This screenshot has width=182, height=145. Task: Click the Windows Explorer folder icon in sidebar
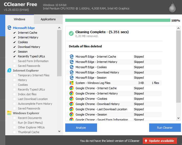coord(9,113)
